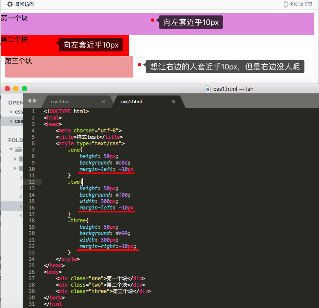
Task: Click '<!DOCTYPE html>' on line 1
Action: tap(66, 111)
